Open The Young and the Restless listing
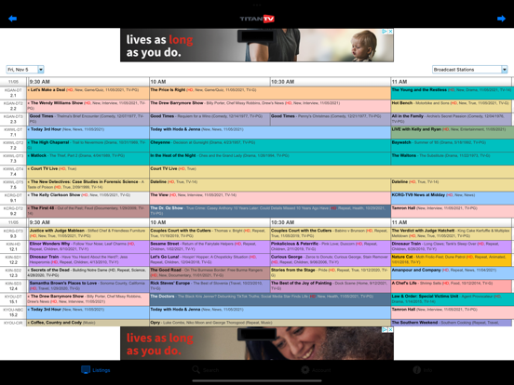Viewport: 514px width, 385px height. click(x=453, y=93)
